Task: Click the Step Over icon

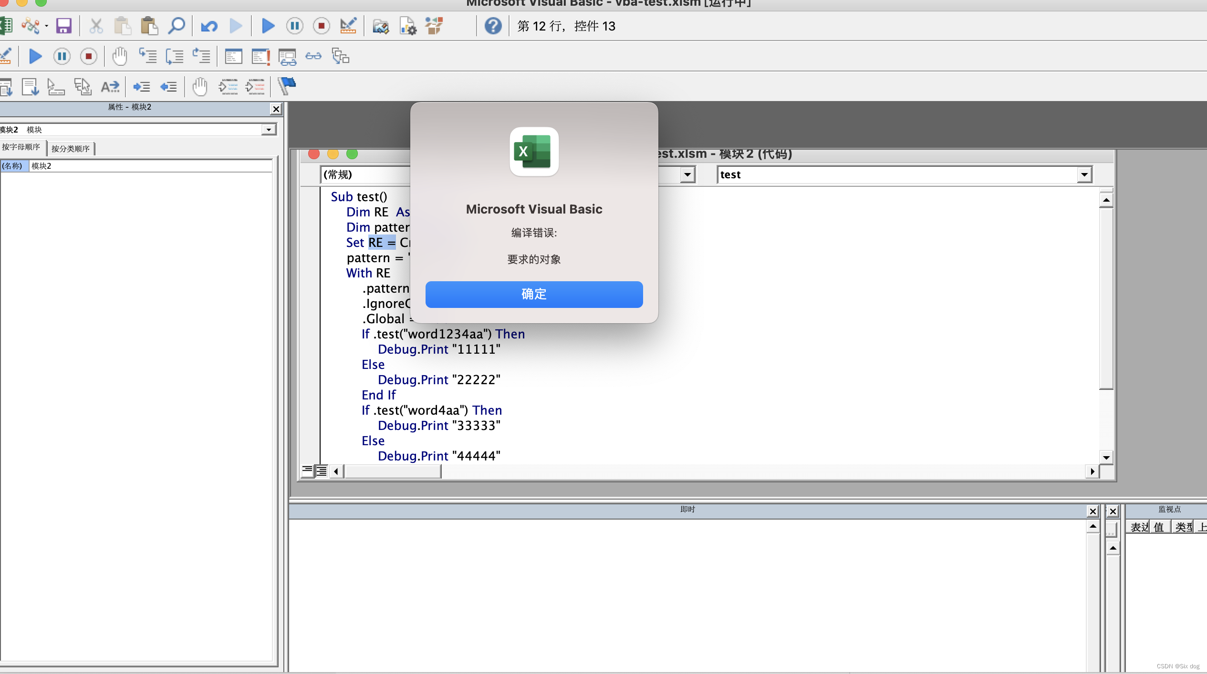Action: tap(174, 56)
